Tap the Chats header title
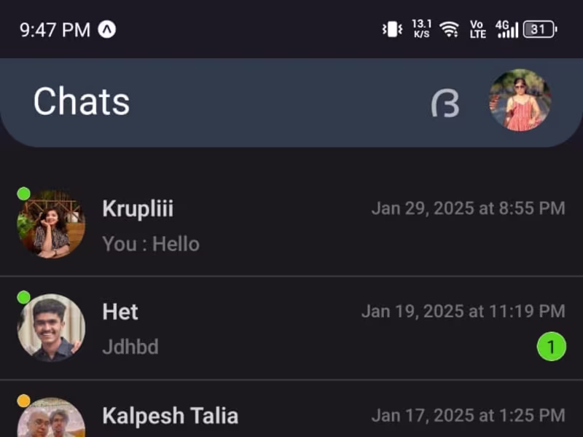This screenshot has height=437, width=583. tap(82, 101)
